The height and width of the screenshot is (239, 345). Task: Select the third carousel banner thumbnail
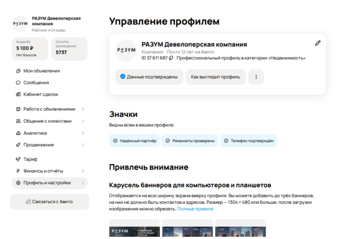click(x=241, y=228)
